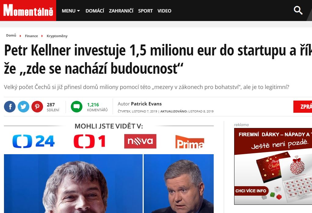
Task: Share article via Twitter icon
Action: click(24, 107)
